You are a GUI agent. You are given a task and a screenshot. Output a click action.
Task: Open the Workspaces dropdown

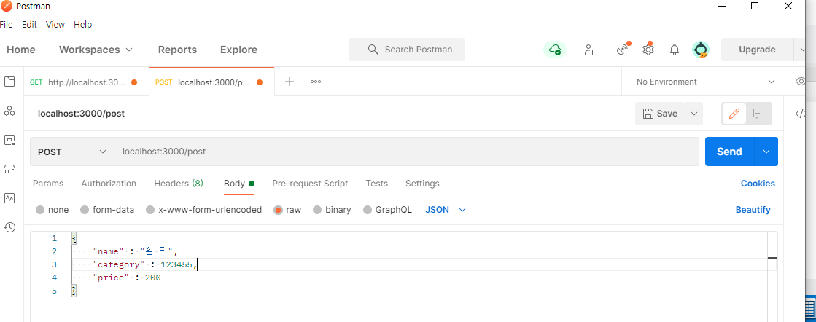point(96,50)
